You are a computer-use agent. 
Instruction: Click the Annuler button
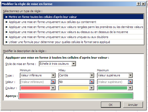(133, 105)
